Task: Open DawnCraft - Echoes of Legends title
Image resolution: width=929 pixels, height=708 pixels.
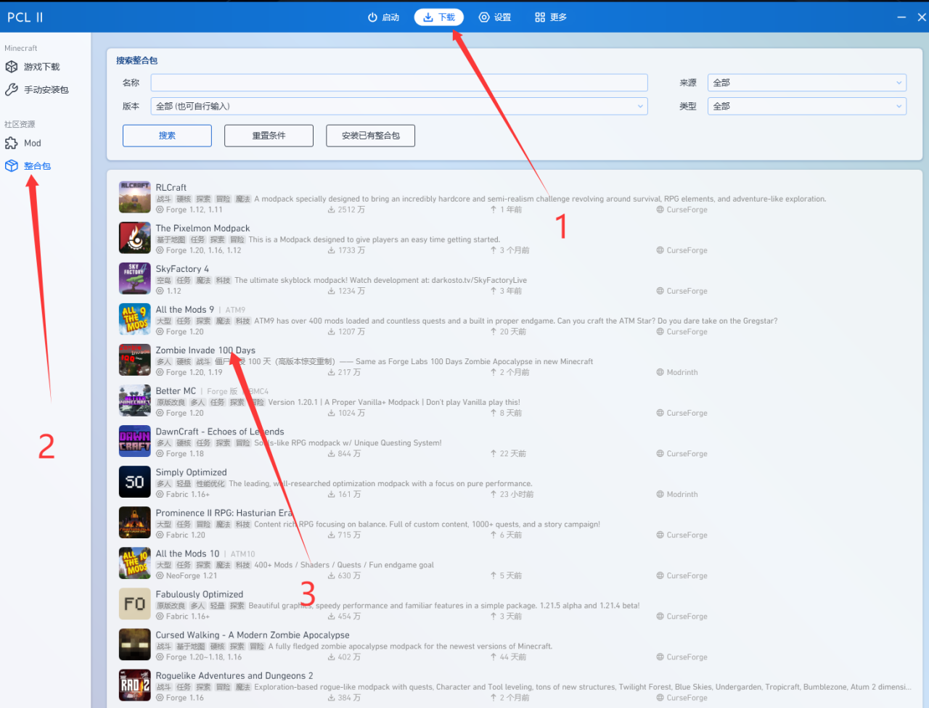Action: pyautogui.click(x=220, y=432)
